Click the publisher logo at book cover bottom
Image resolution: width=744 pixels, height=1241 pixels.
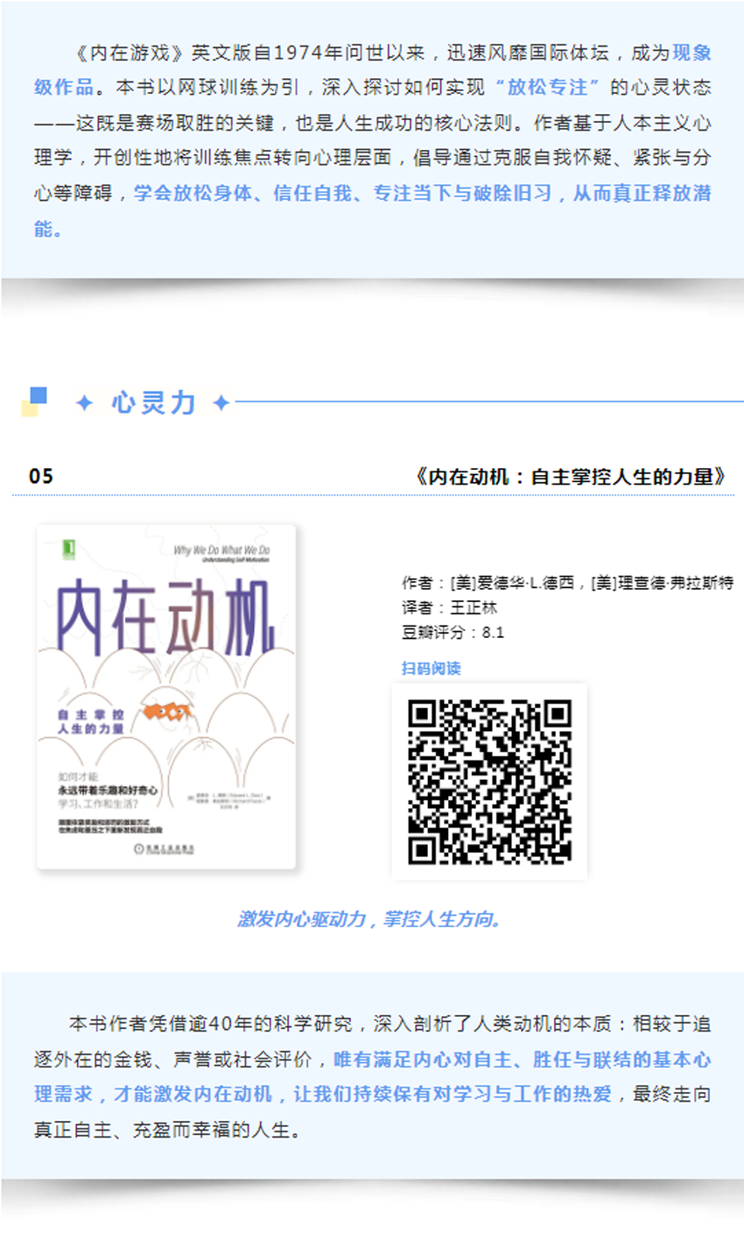tap(165, 848)
